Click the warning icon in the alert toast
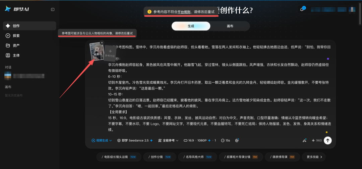Screen dimensions: 362x169 pyautogui.click(x=149, y=11)
